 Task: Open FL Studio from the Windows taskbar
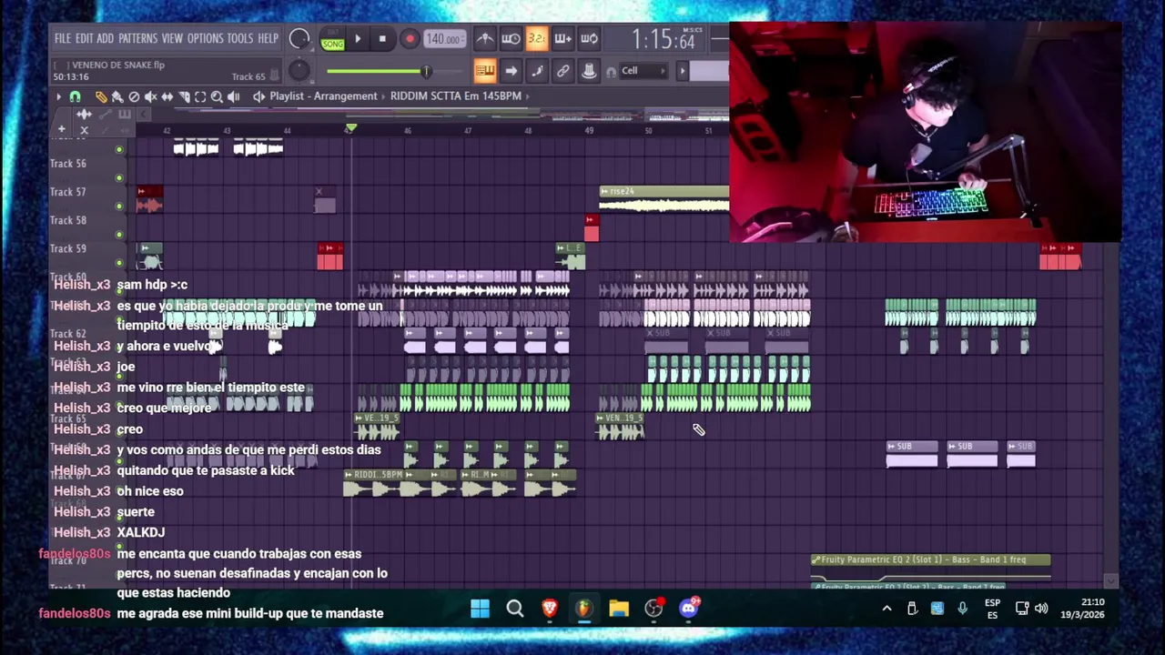pyautogui.click(x=583, y=609)
